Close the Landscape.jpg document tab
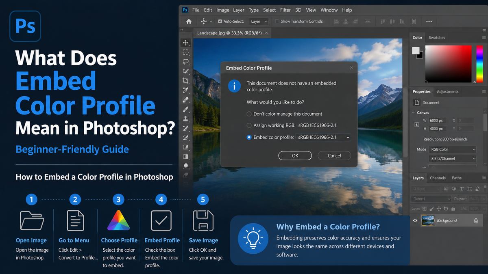Viewport: 488px width, 274px height. tap(266, 32)
